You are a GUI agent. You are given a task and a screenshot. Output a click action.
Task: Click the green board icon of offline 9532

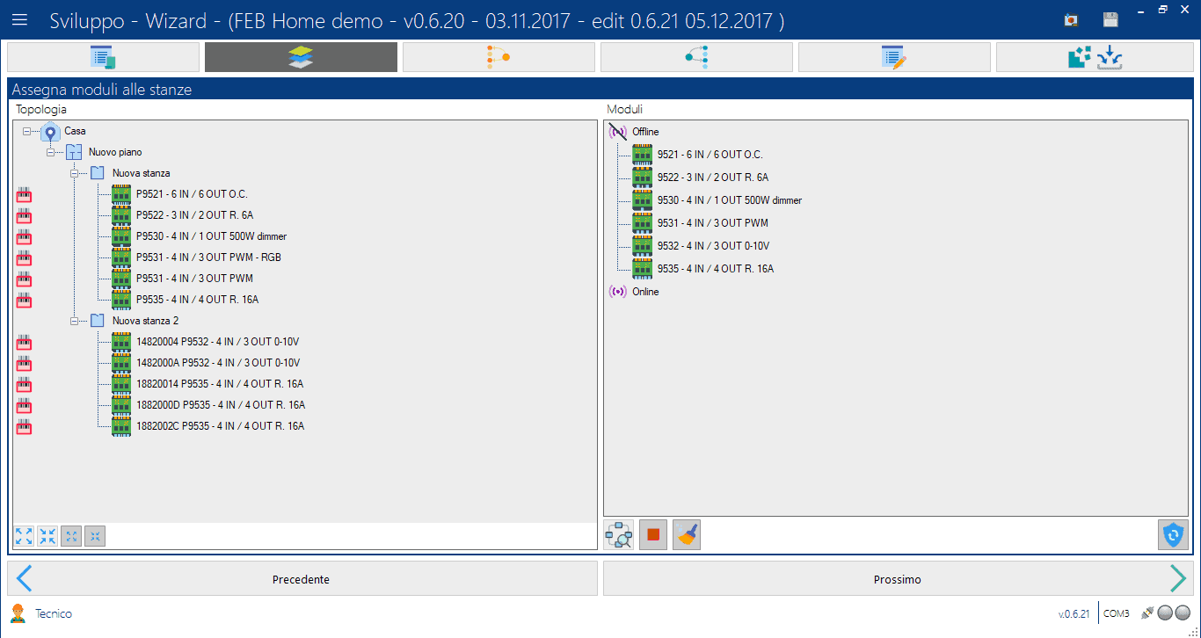[x=643, y=246]
